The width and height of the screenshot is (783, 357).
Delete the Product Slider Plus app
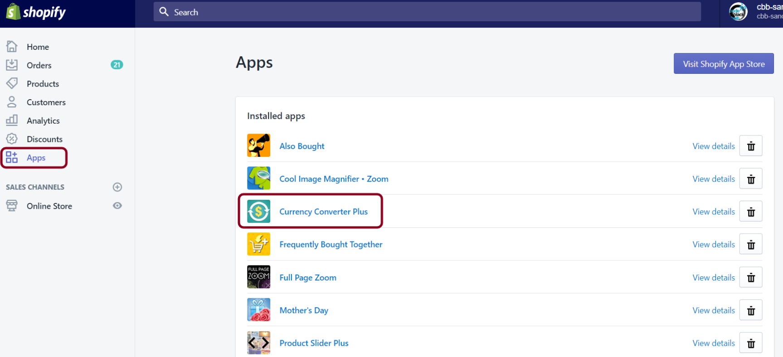[x=751, y=343]
